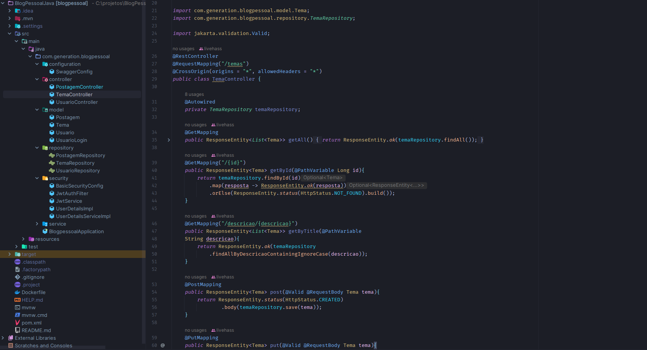Viewport: 647px width, 350px height.
Task: Expand External Libraries
Action: tap(3, 338)
